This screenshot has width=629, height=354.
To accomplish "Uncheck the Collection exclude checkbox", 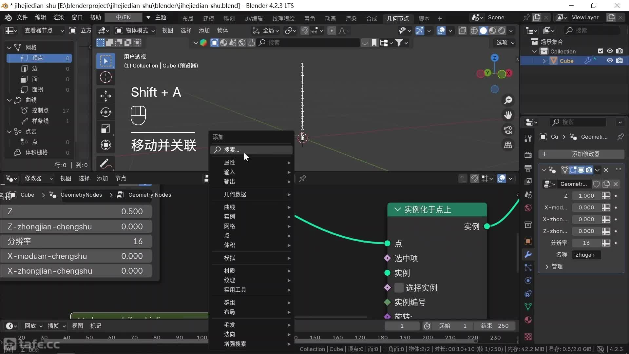I will click(x=600, y=51).
